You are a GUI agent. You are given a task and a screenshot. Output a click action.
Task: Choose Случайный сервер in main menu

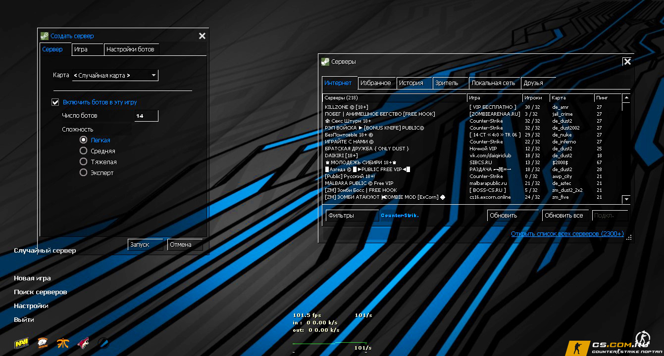(x=45, y=251)
